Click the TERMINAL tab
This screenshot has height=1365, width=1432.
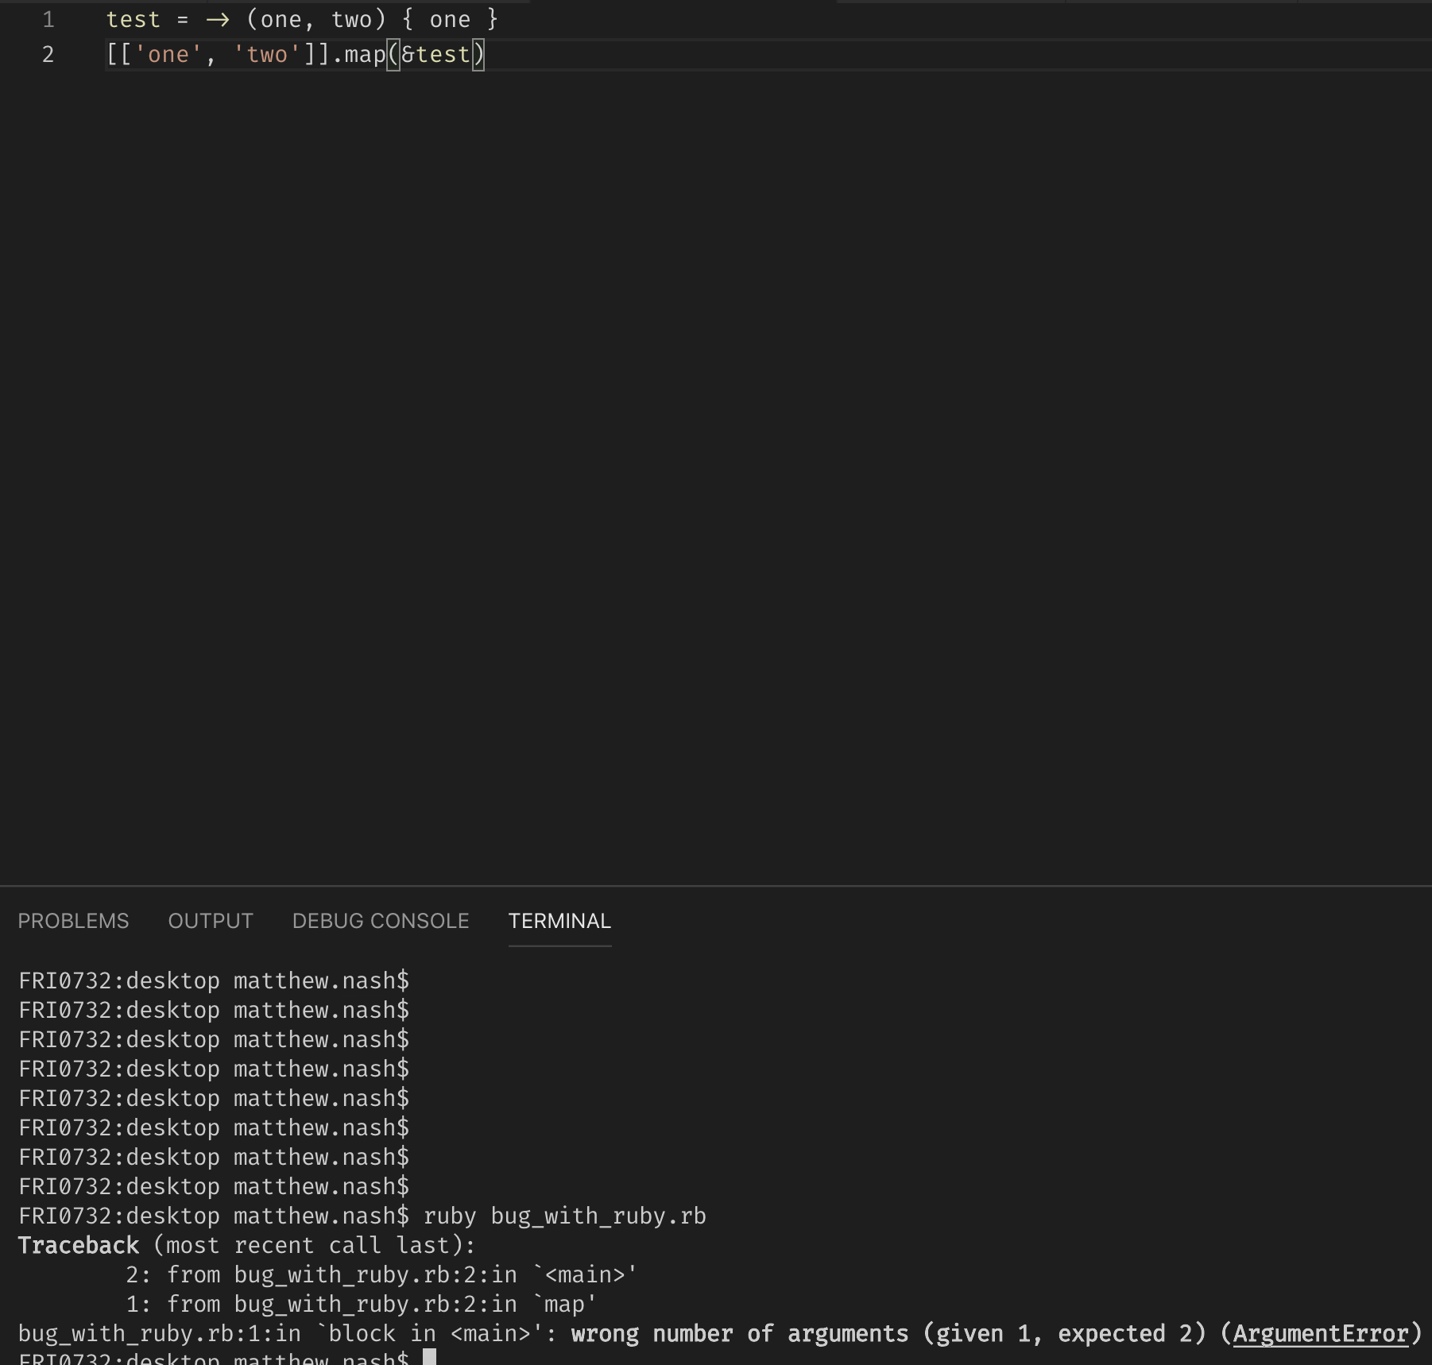pos(559,921)
